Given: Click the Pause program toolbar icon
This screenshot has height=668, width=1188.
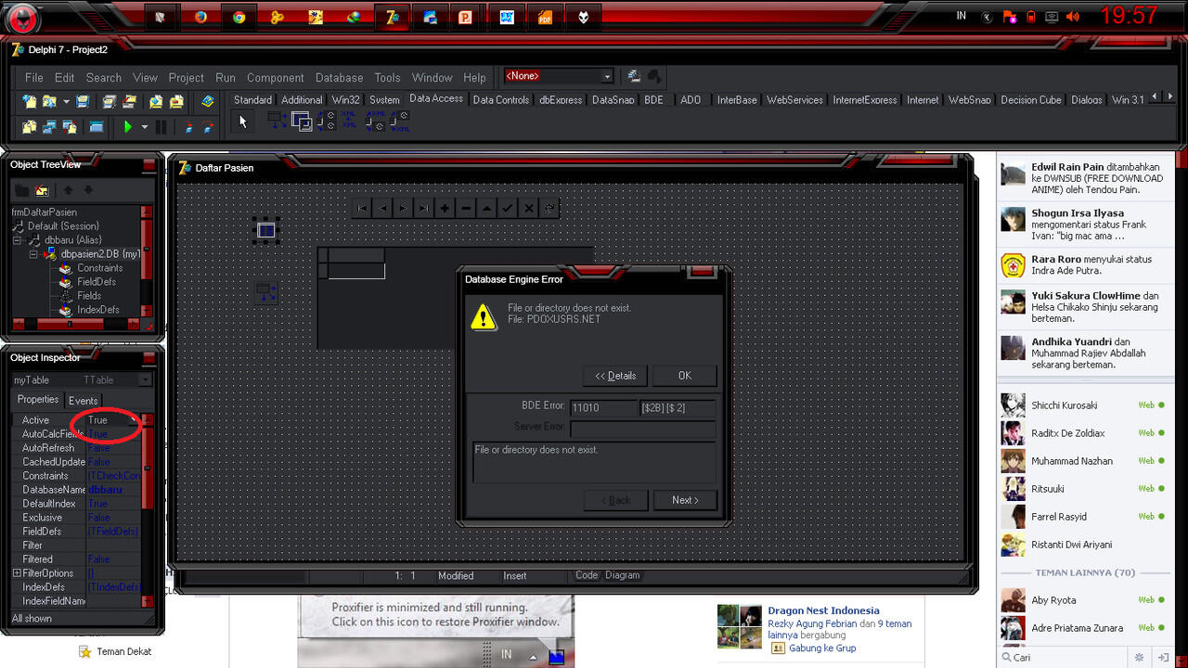Looking at the screenshot, I should (x=161, y=127).
